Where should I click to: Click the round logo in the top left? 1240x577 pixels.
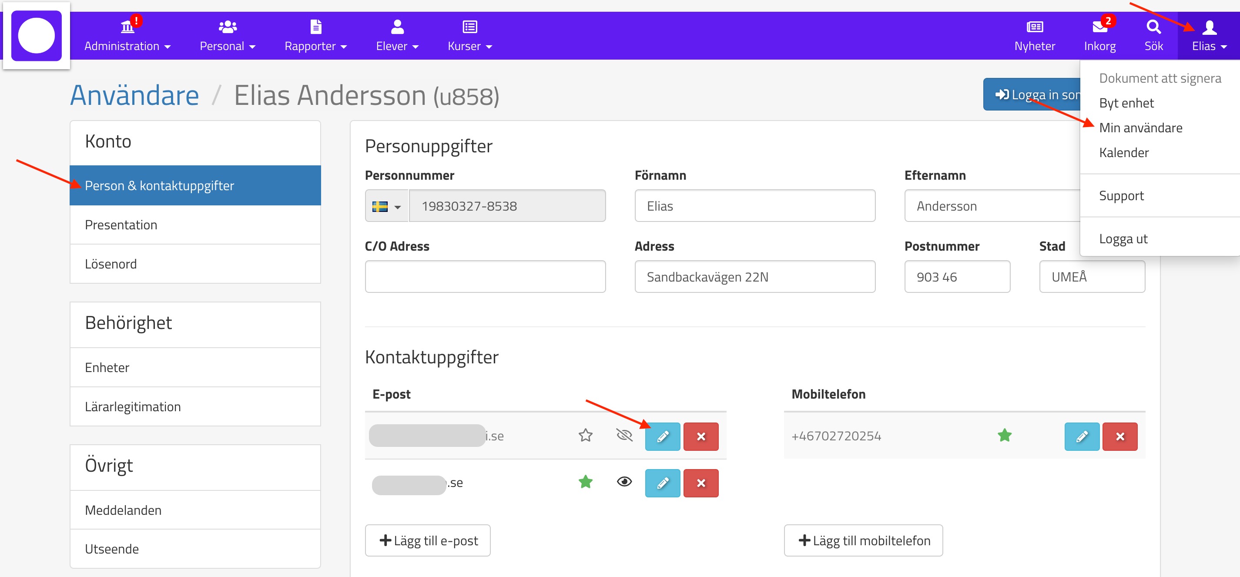point(36,36)
